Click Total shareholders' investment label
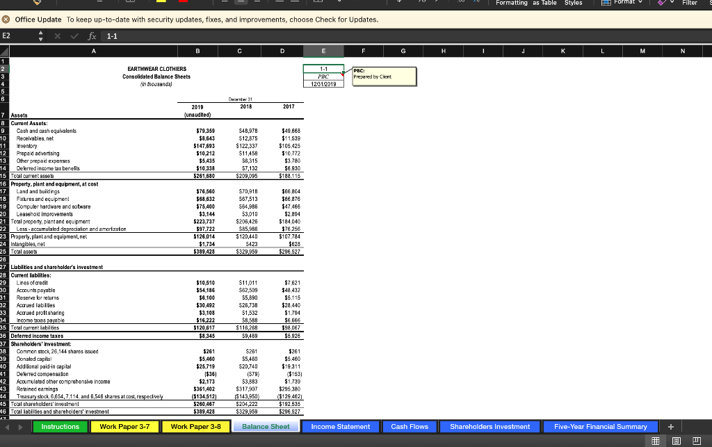This screenshot has width=712, height=447. point(45,404)
